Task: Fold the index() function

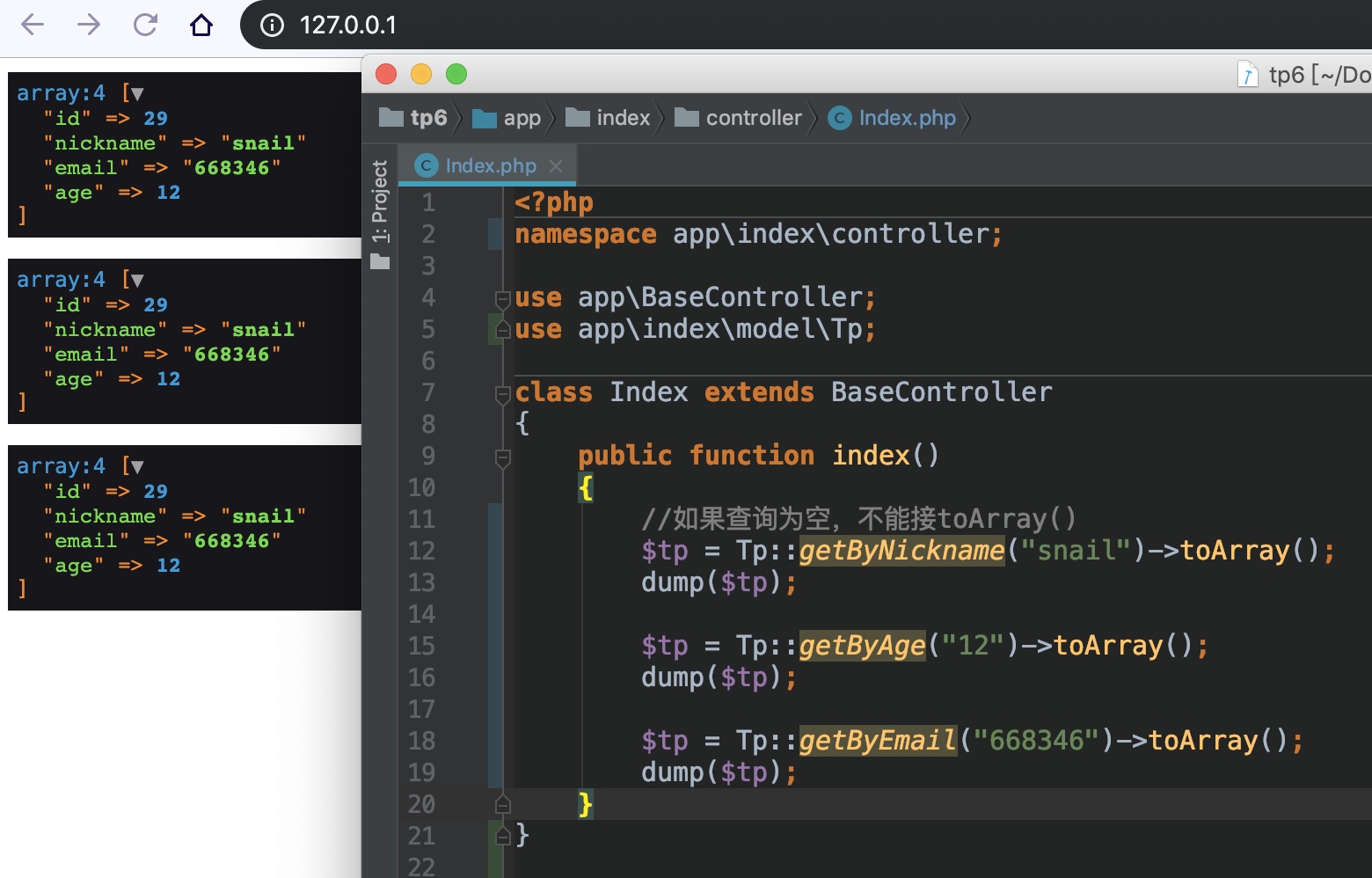Action: point(502,457)
